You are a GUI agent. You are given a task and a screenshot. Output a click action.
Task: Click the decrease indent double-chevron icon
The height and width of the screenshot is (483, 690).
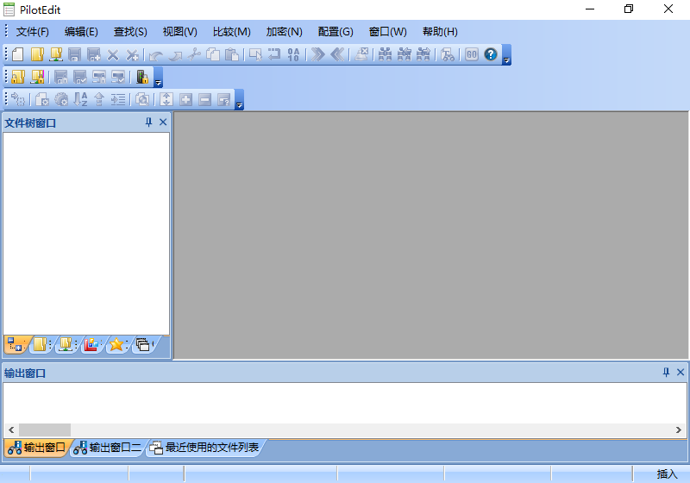[x=336, y=54]
